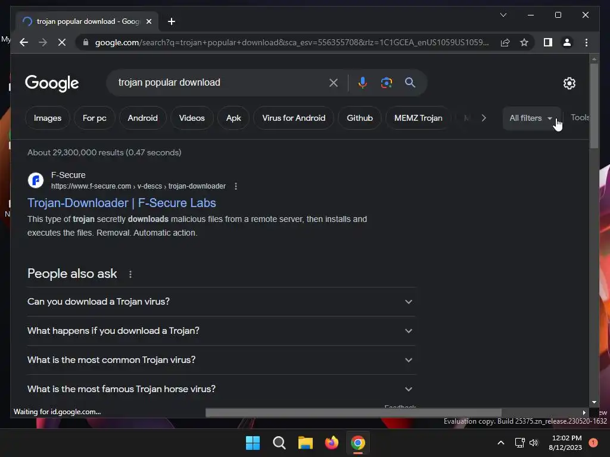Go back with the browser back arrow

click(x=24, y=42)
